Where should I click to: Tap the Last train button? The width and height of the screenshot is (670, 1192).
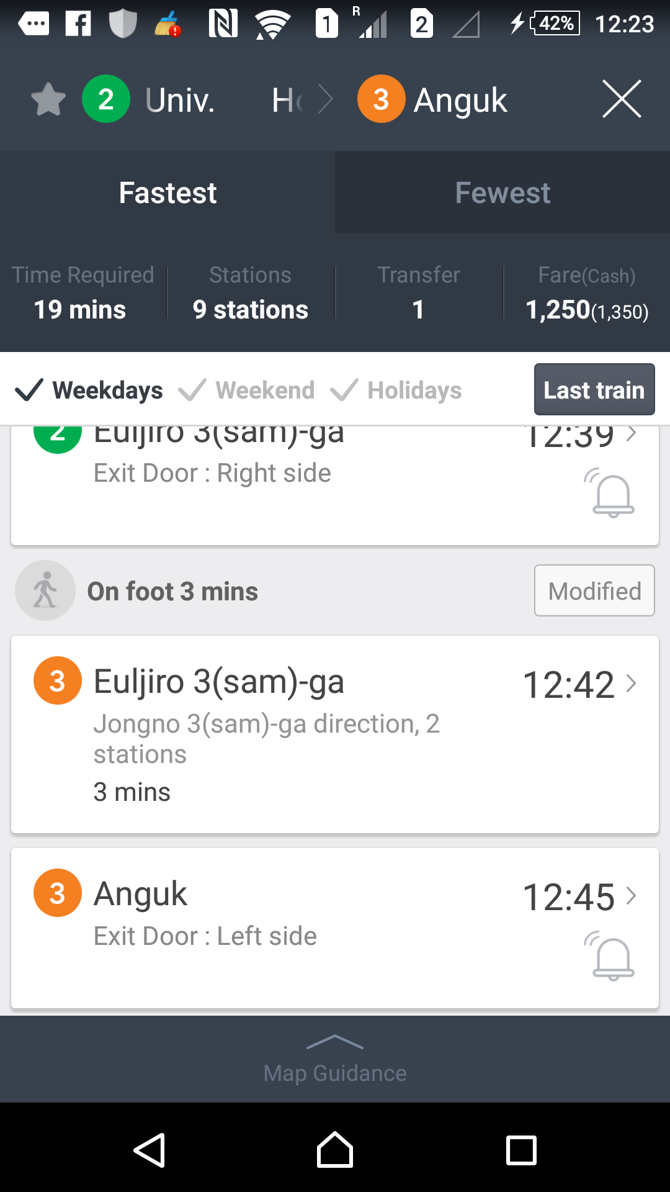point(594,390)
